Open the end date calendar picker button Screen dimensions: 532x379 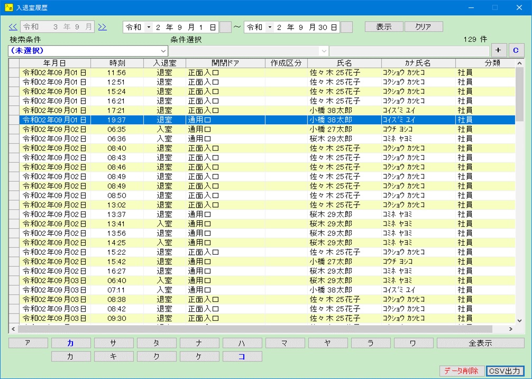coord(346,27)
